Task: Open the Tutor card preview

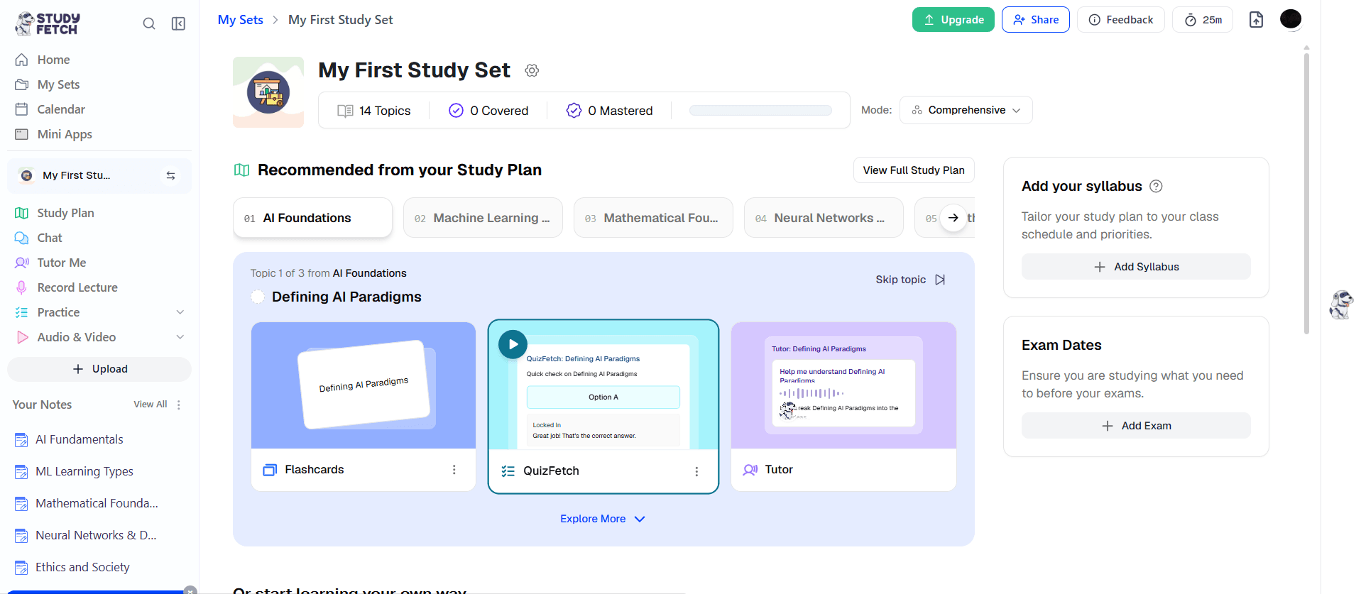Action: [843, 385]
